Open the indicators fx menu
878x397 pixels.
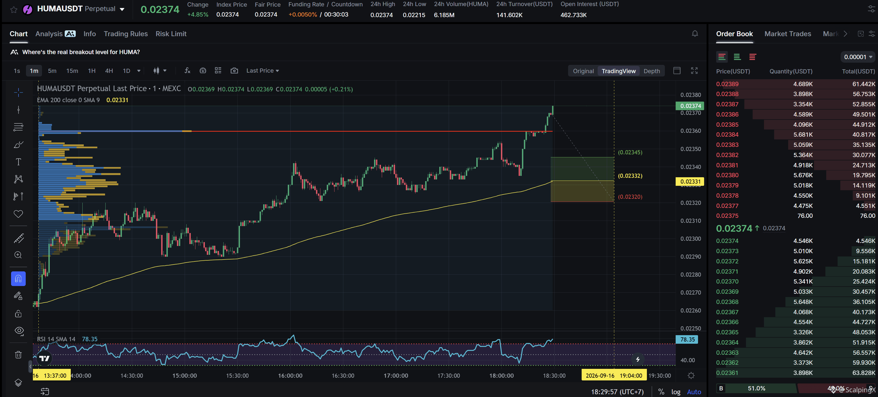point(187,70)
